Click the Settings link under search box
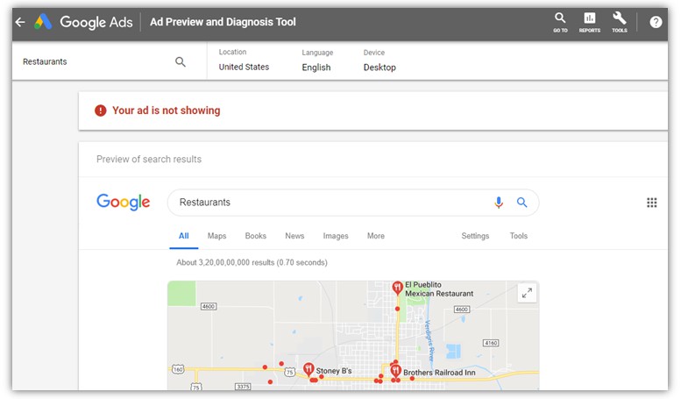681x399 pixels. tap(475, 236)
